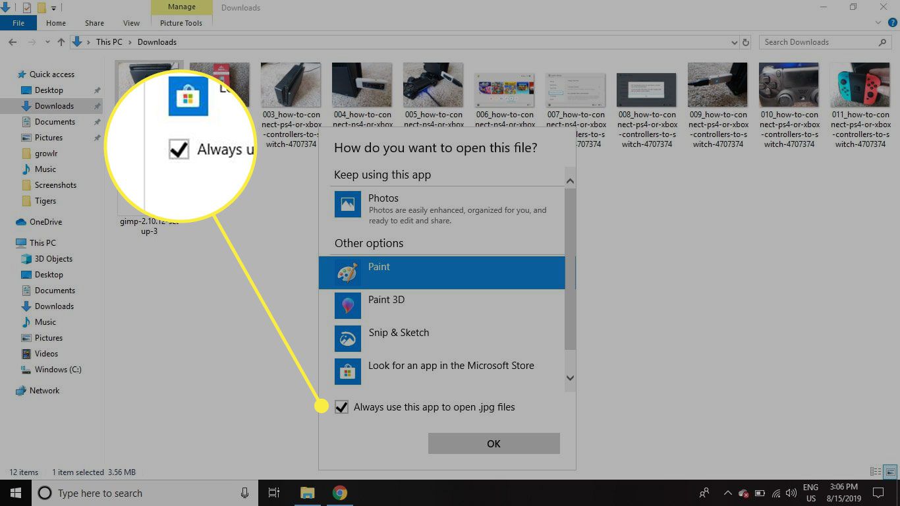This screenshot has width=900, height=506.
Task: Switch to large thumbnails view icon
Action: pyautogui.click(x=890, y=472)
